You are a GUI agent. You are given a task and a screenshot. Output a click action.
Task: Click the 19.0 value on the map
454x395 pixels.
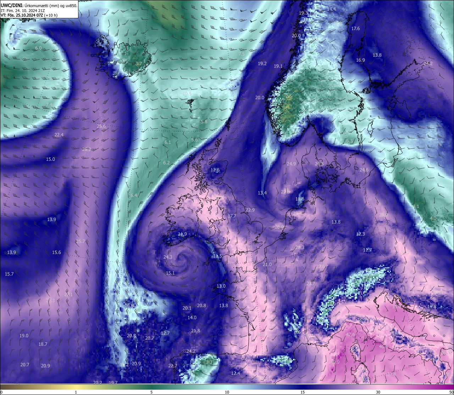24,335
